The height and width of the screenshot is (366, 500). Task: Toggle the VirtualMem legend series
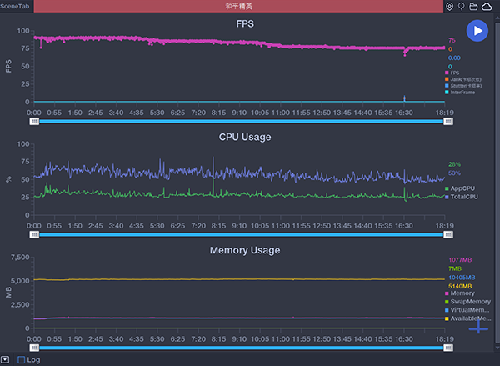pos(467,310)
